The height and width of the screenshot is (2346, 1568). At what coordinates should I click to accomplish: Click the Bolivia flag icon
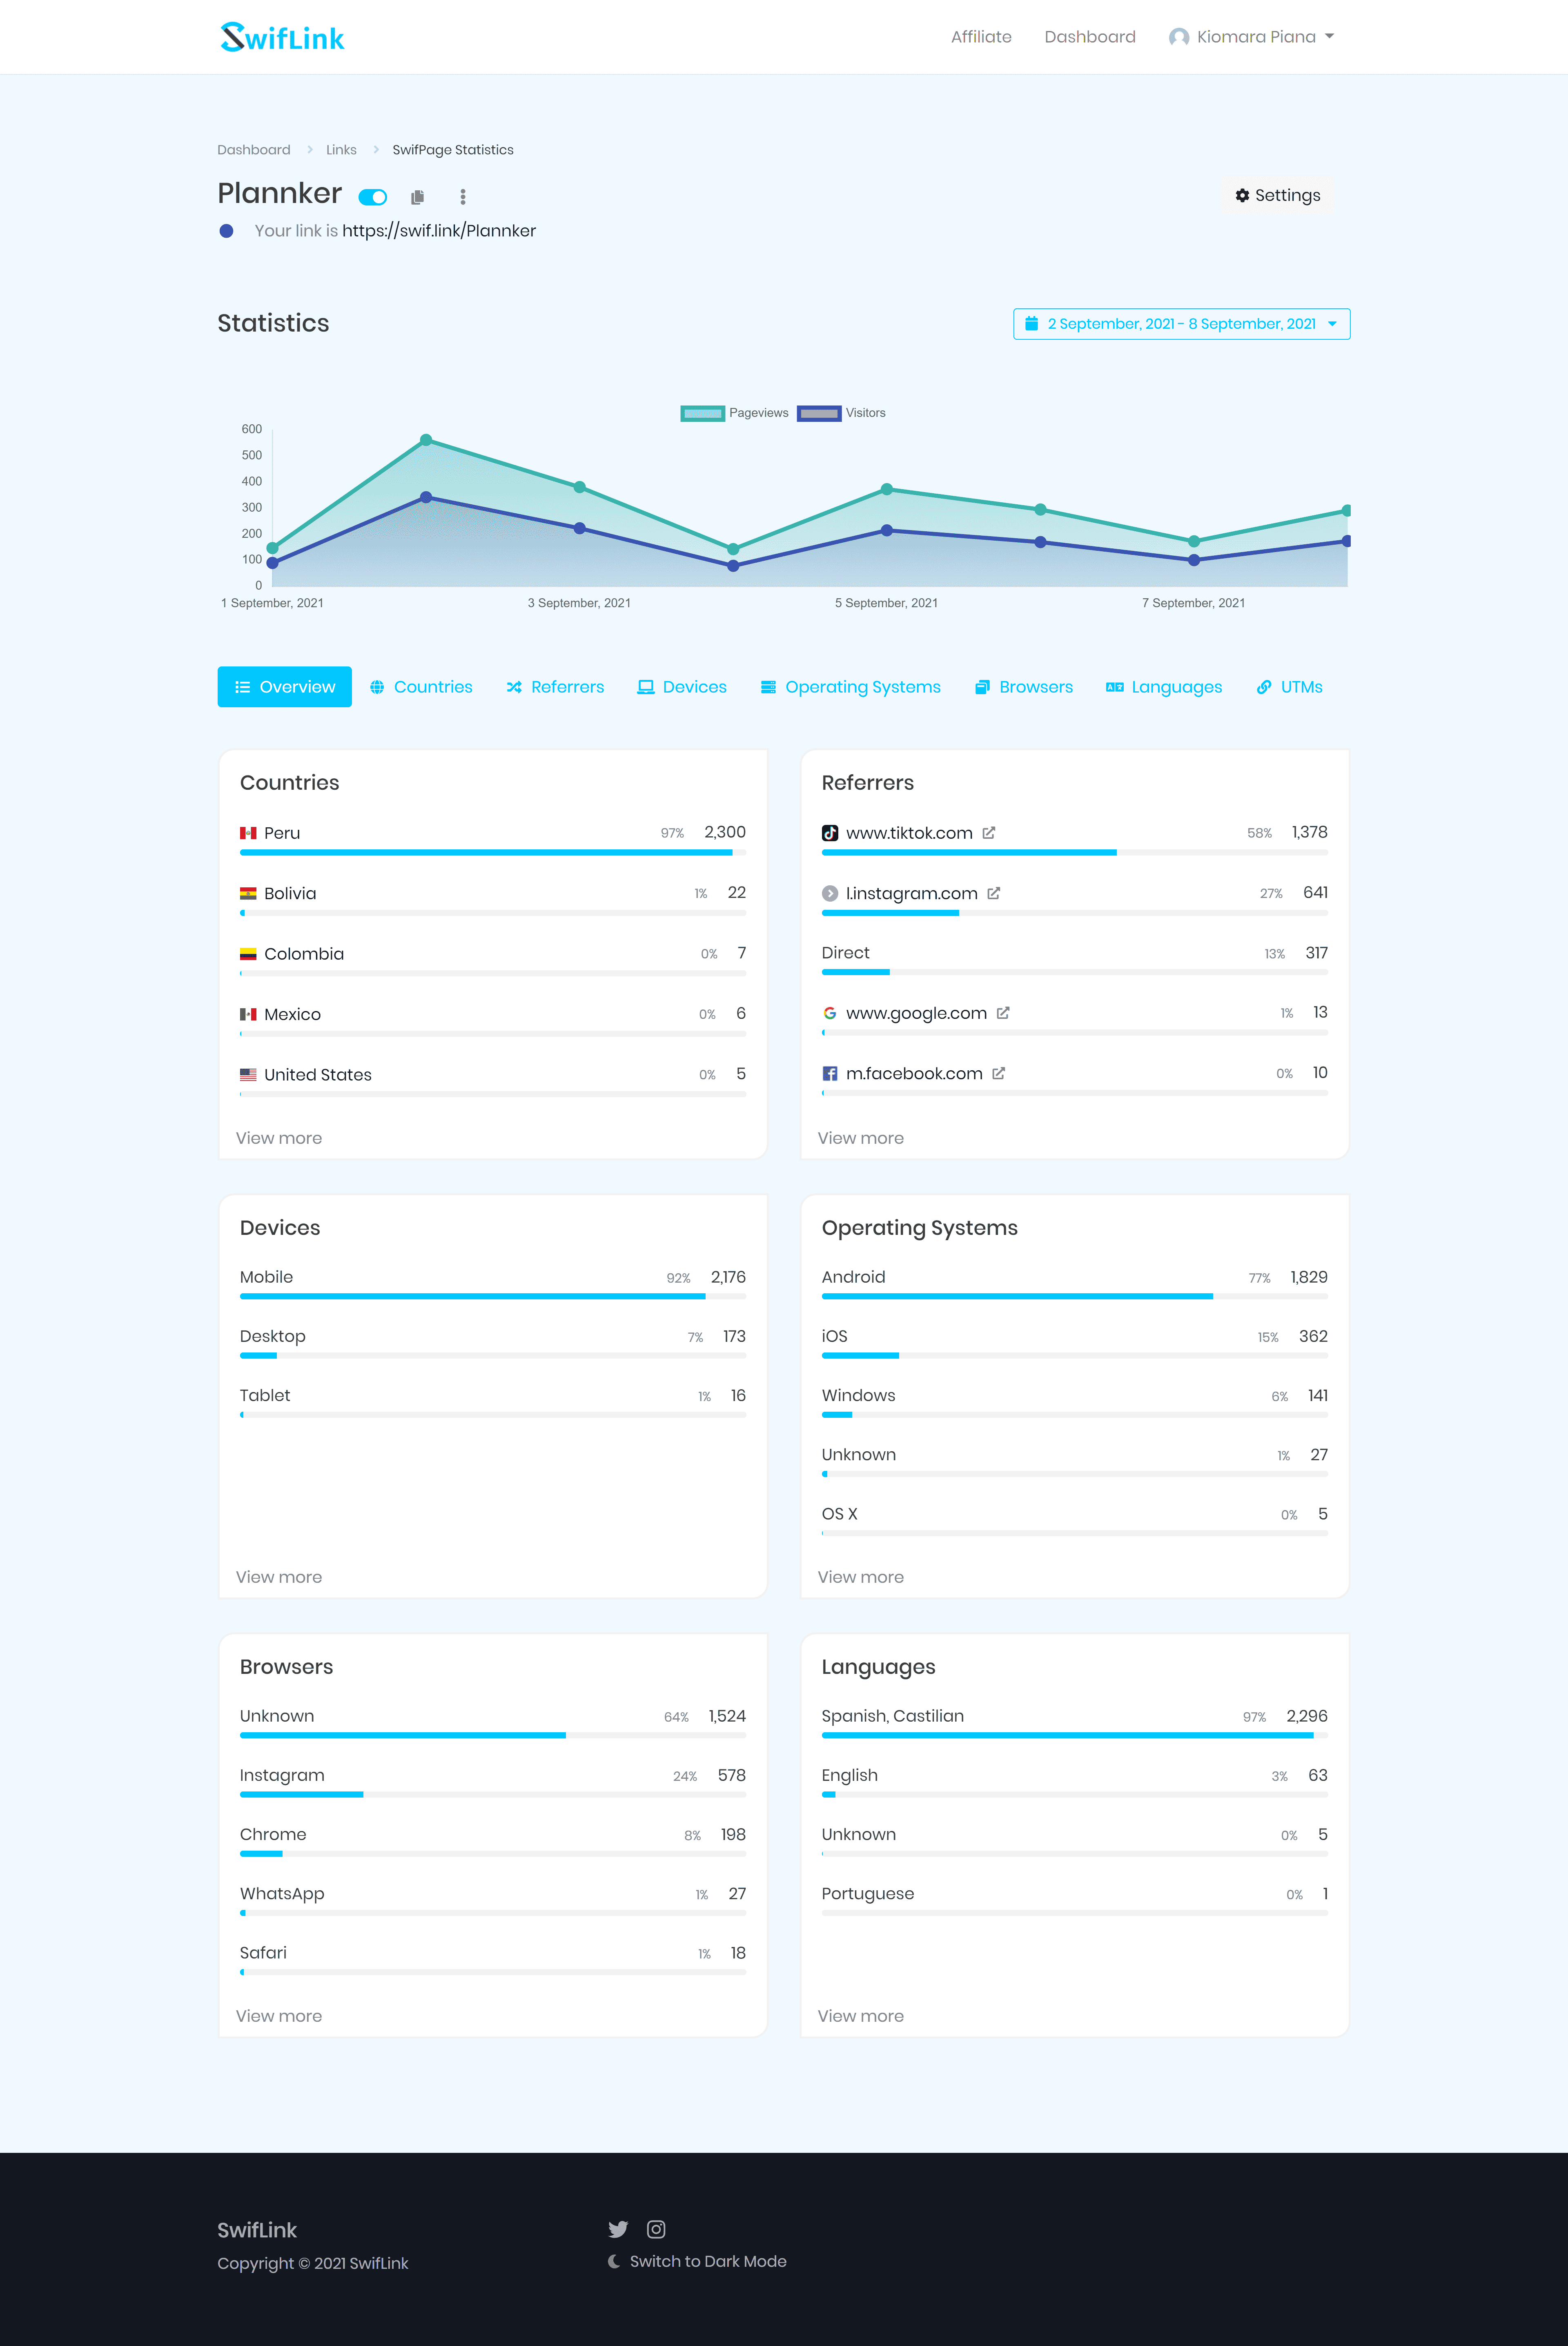pos(248,893)
